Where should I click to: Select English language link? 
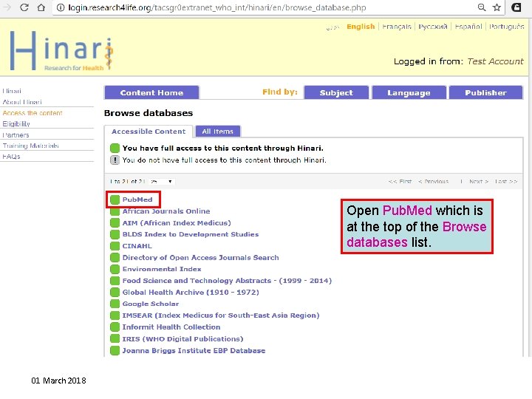click(x=361, y=27)
